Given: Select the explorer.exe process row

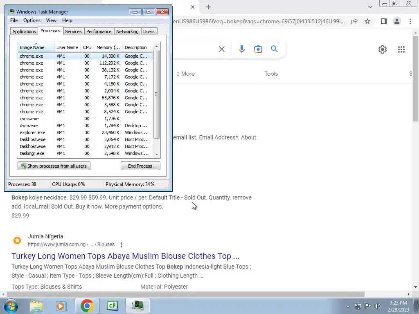Looking at the screenshot, I should point(85,132).
